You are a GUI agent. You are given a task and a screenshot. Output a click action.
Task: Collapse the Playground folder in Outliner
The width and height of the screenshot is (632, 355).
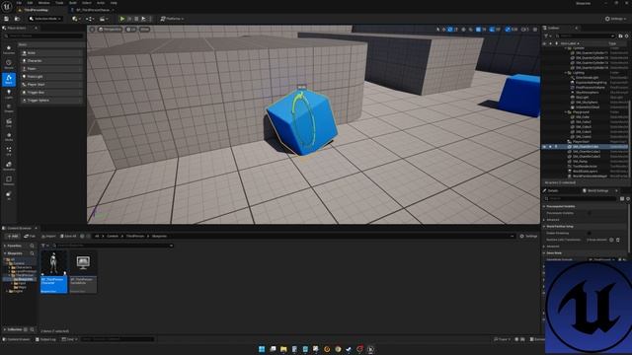click(566, 112)
